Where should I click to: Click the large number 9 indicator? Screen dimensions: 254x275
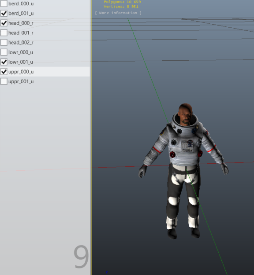pos(81,257)
